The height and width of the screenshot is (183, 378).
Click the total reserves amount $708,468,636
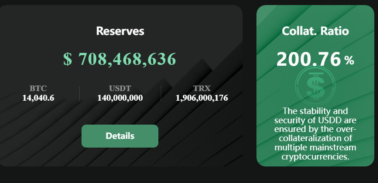(120, 59)
